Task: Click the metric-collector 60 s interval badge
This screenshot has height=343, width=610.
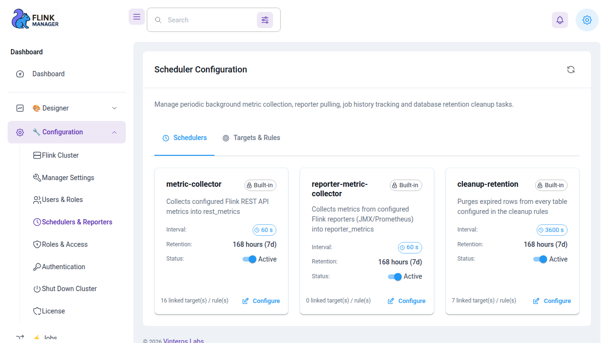Action: click(264, 230)
